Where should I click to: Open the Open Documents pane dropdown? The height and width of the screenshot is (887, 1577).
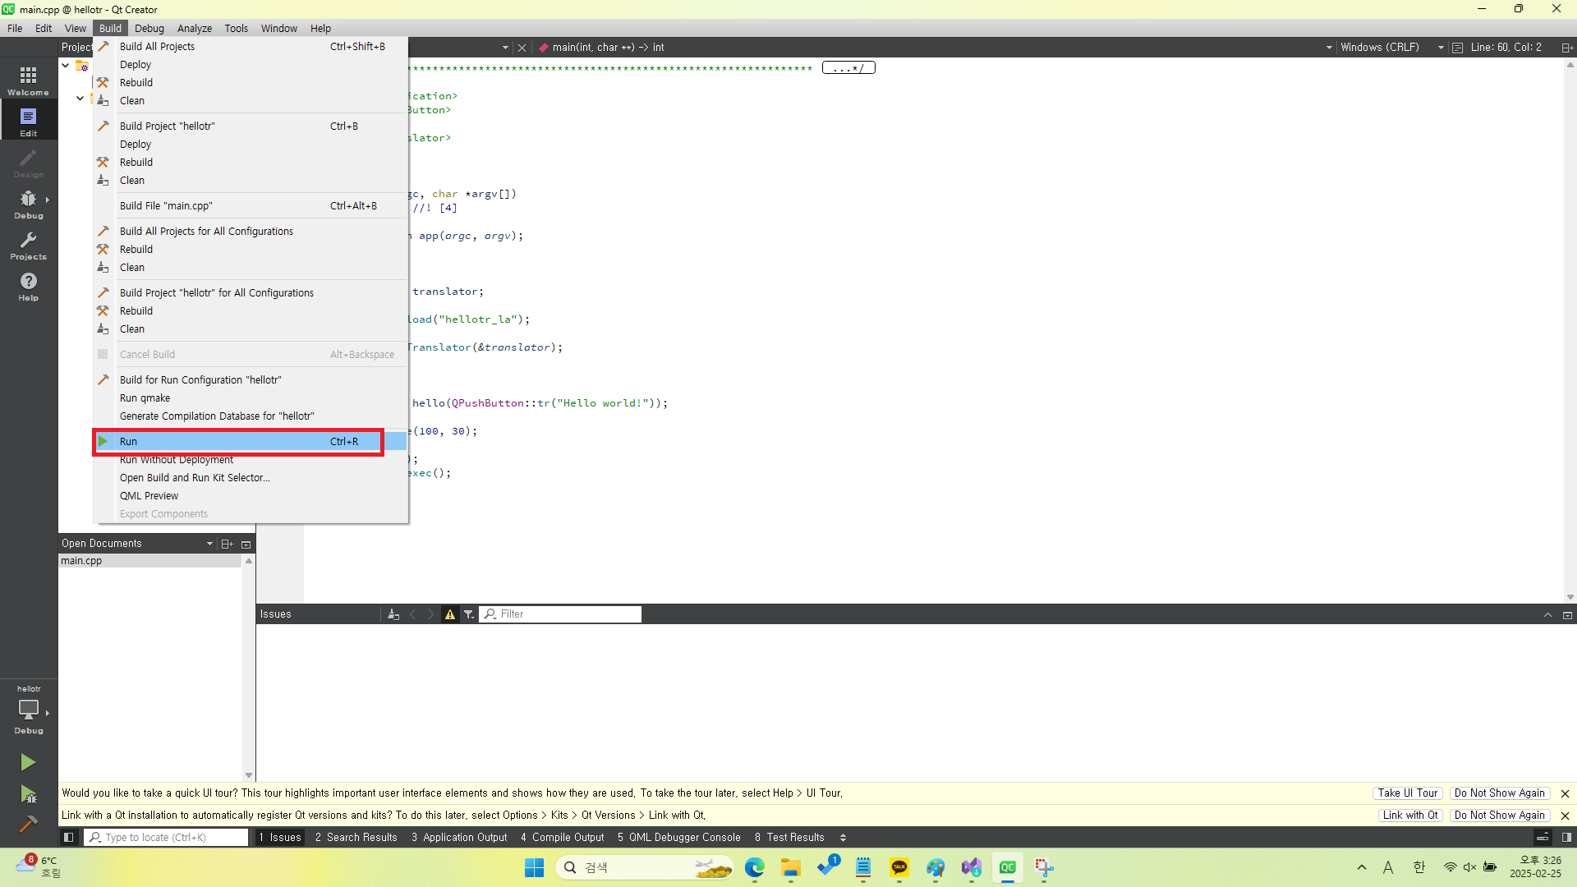tap(209, 544)
